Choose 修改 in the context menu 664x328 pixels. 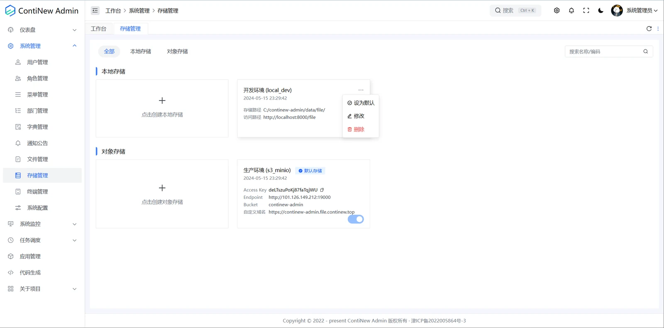(361, 116)
